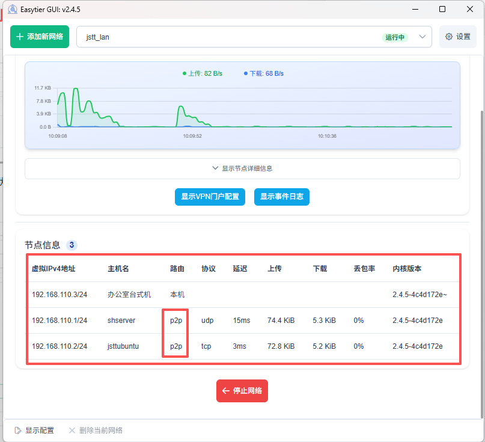Select the jsttubuntu node row
Image resolution: width=485 pixels, height=442 pixels.
click(123, 346)
